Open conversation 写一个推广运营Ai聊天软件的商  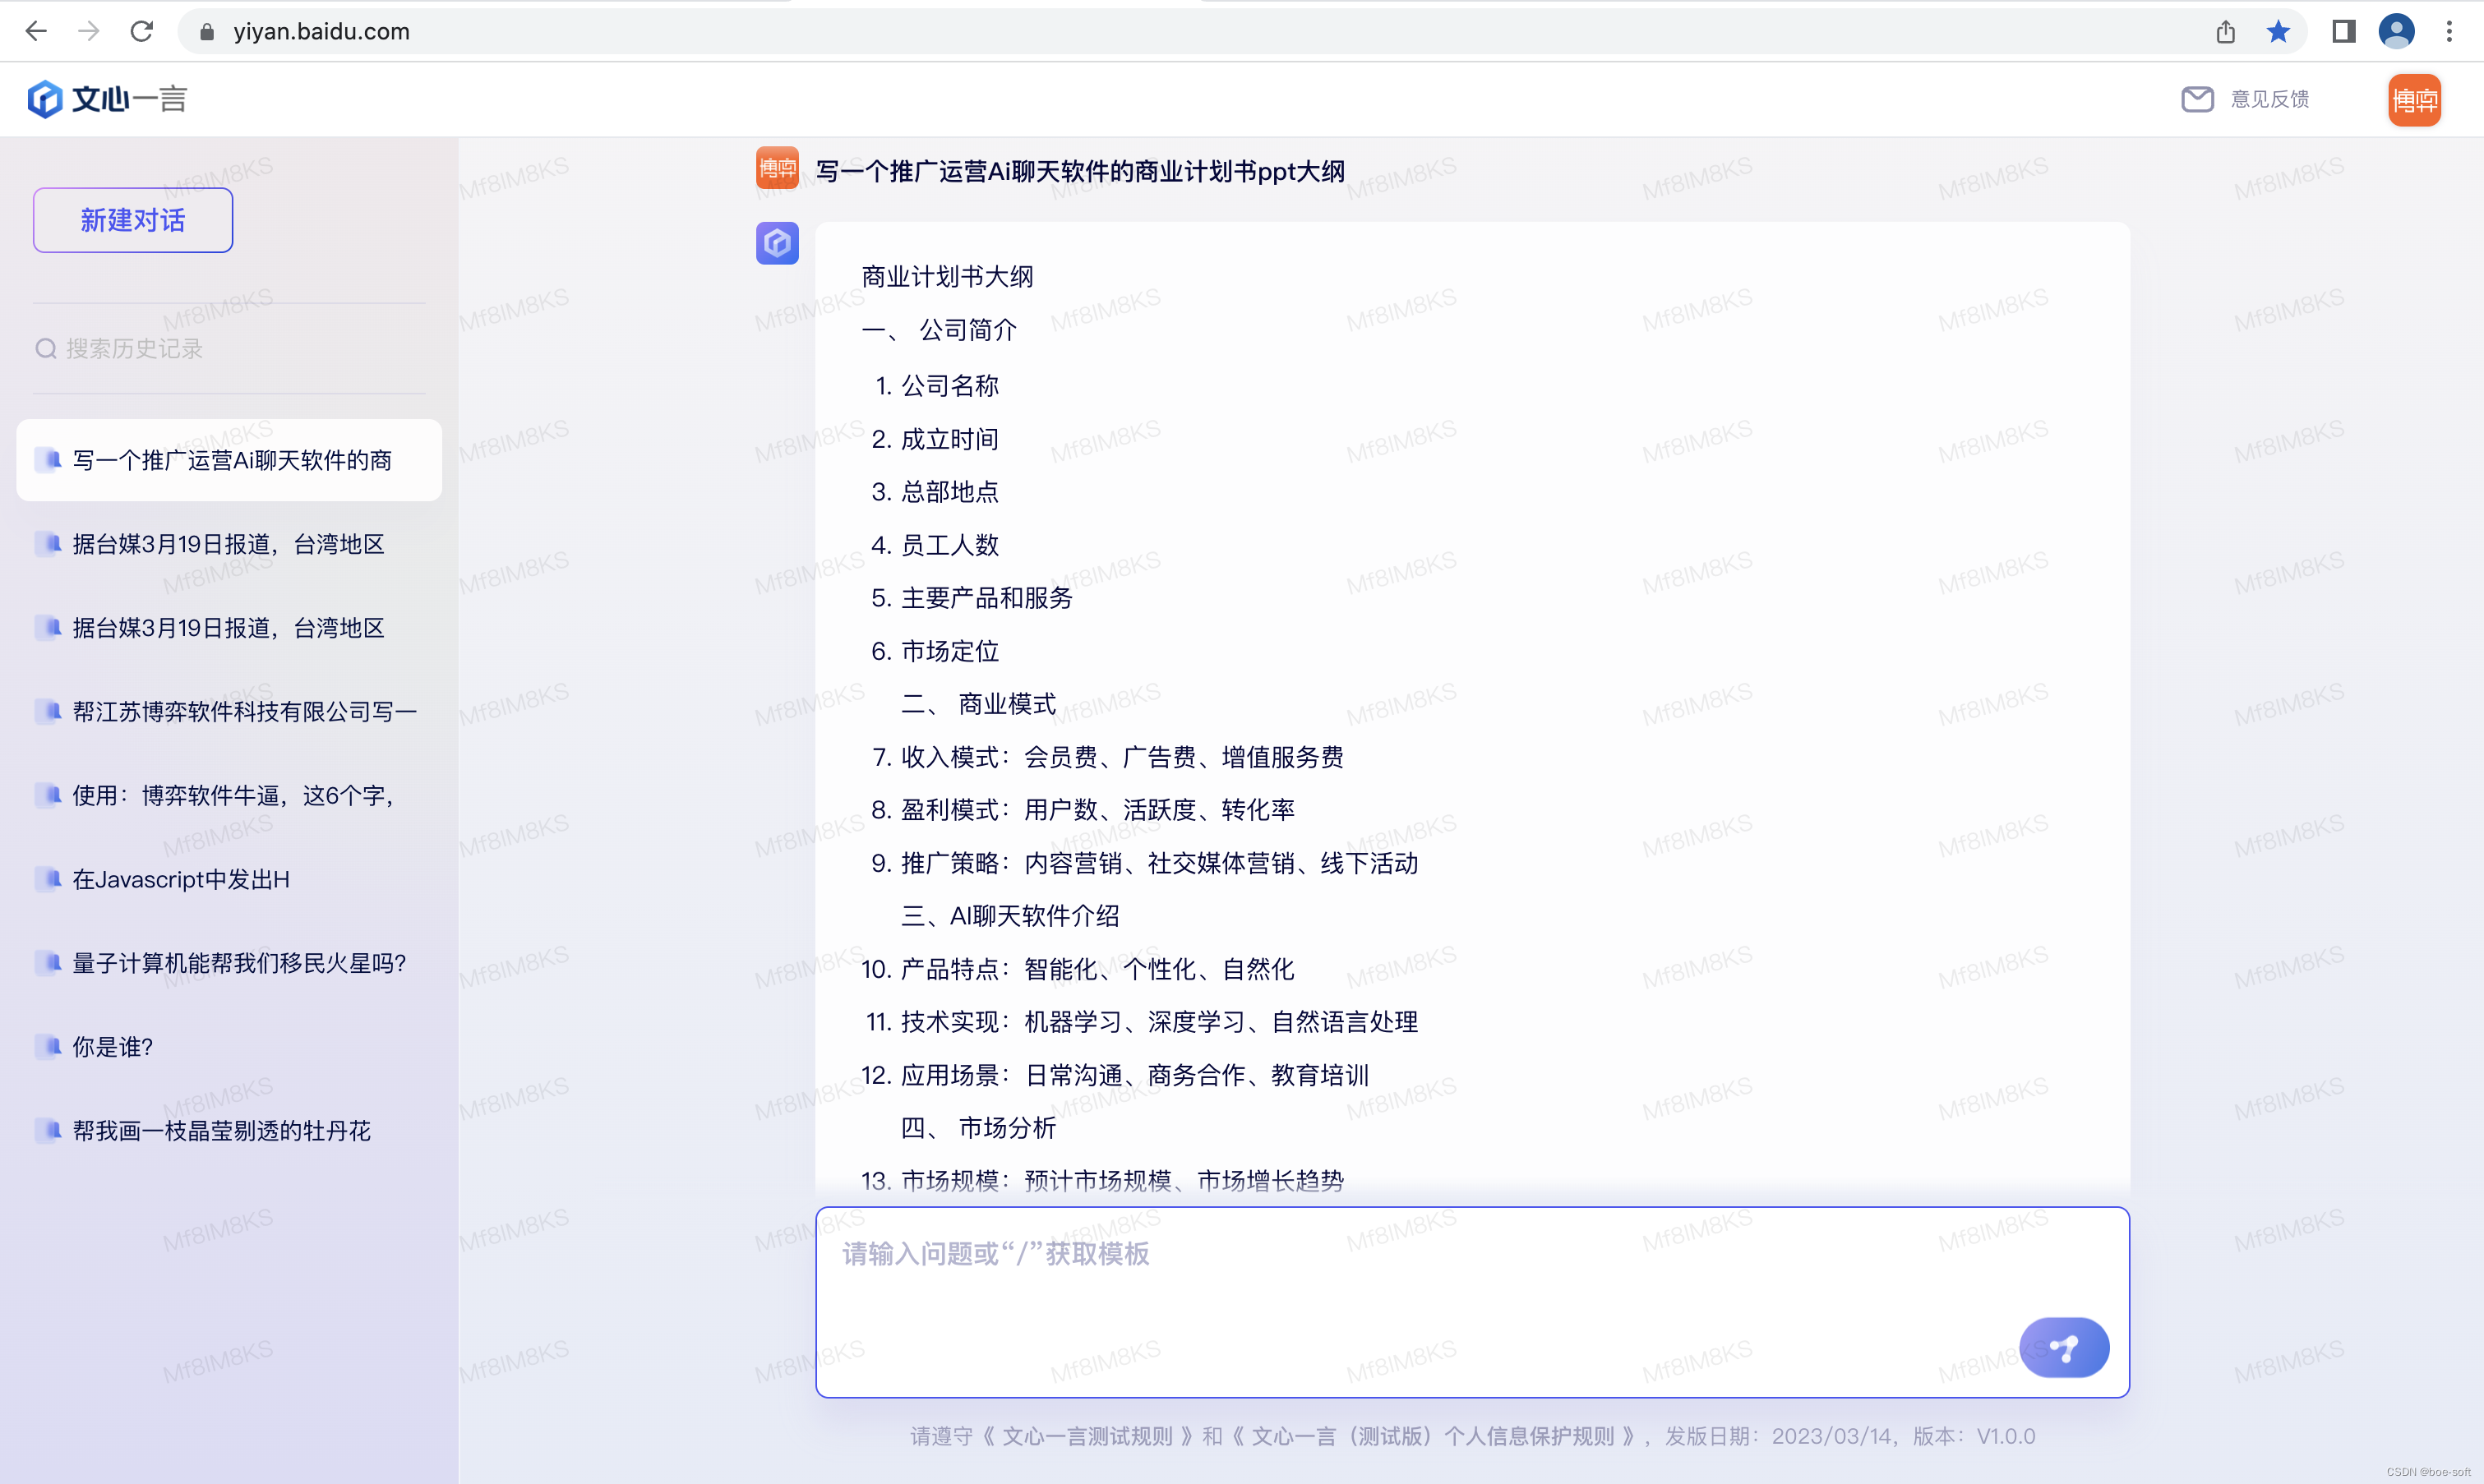pyautogui.click(x=229, y=460)
